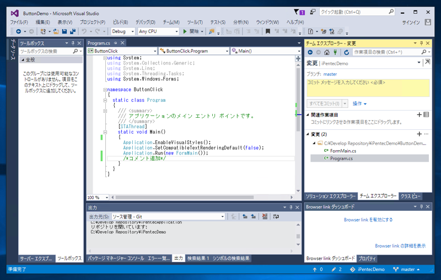441x280 pixels.
Task: Open the チーム(M) menu
Action: point(171,22)
